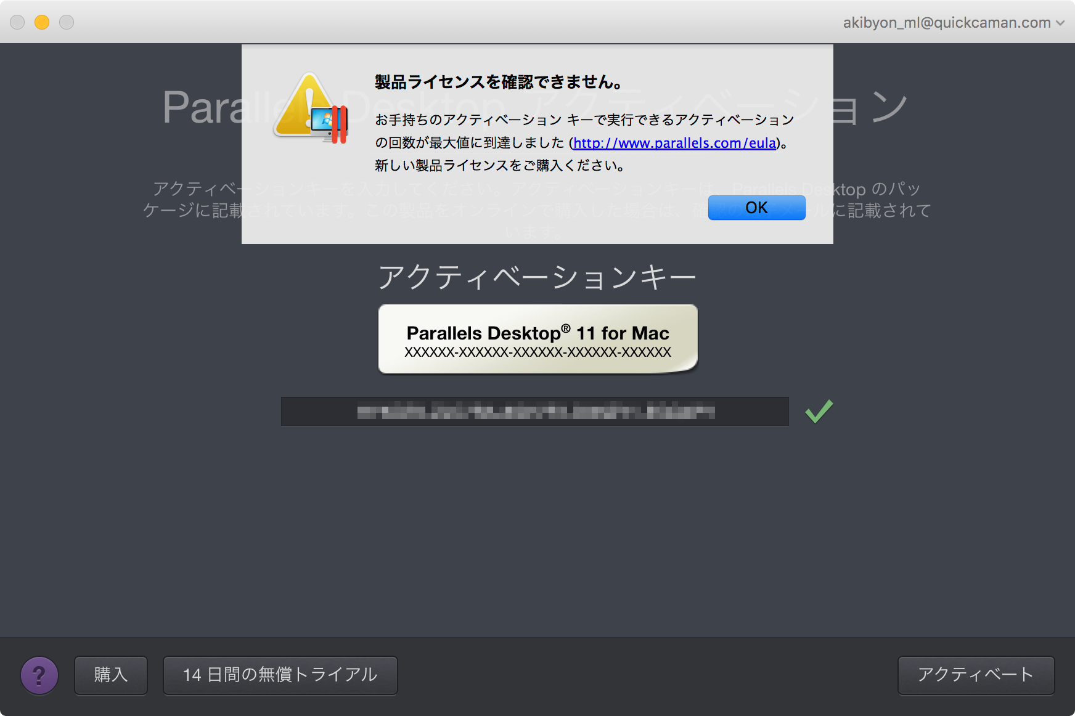Viewport: 1075px width, 716px height.
Task: Click the yellow minimize window button
Action: point(42,22)
